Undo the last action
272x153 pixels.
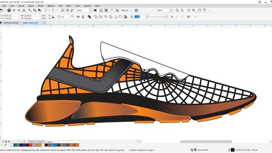tap(45, 10)
